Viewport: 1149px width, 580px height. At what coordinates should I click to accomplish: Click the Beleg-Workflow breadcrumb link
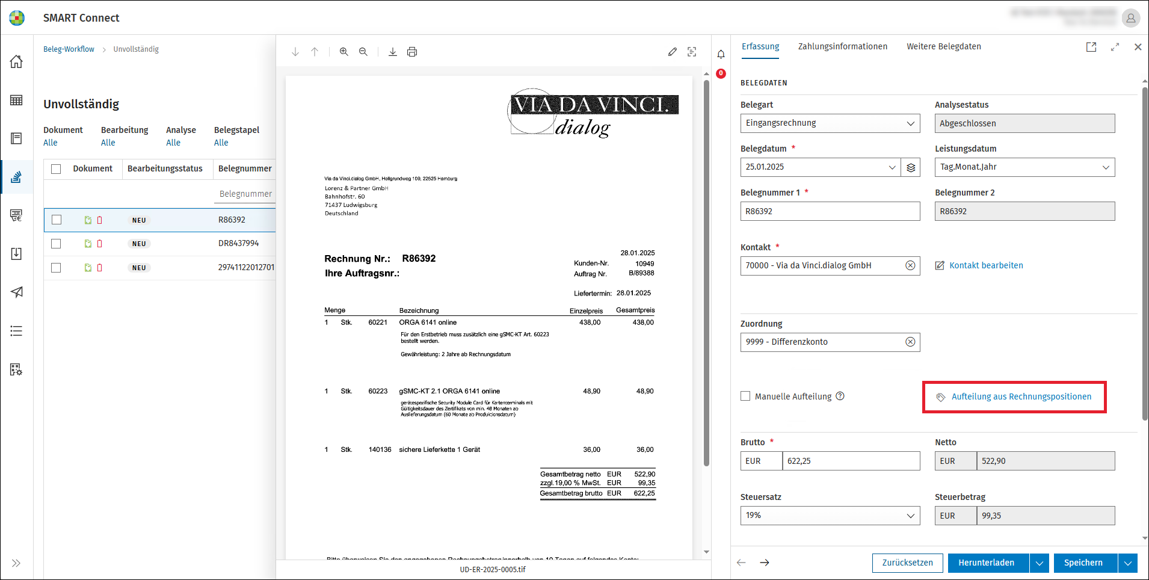[69, 49]
